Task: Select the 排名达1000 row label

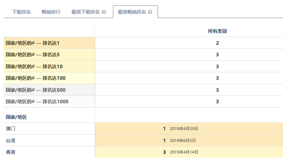Action: [x=37, y=101]
